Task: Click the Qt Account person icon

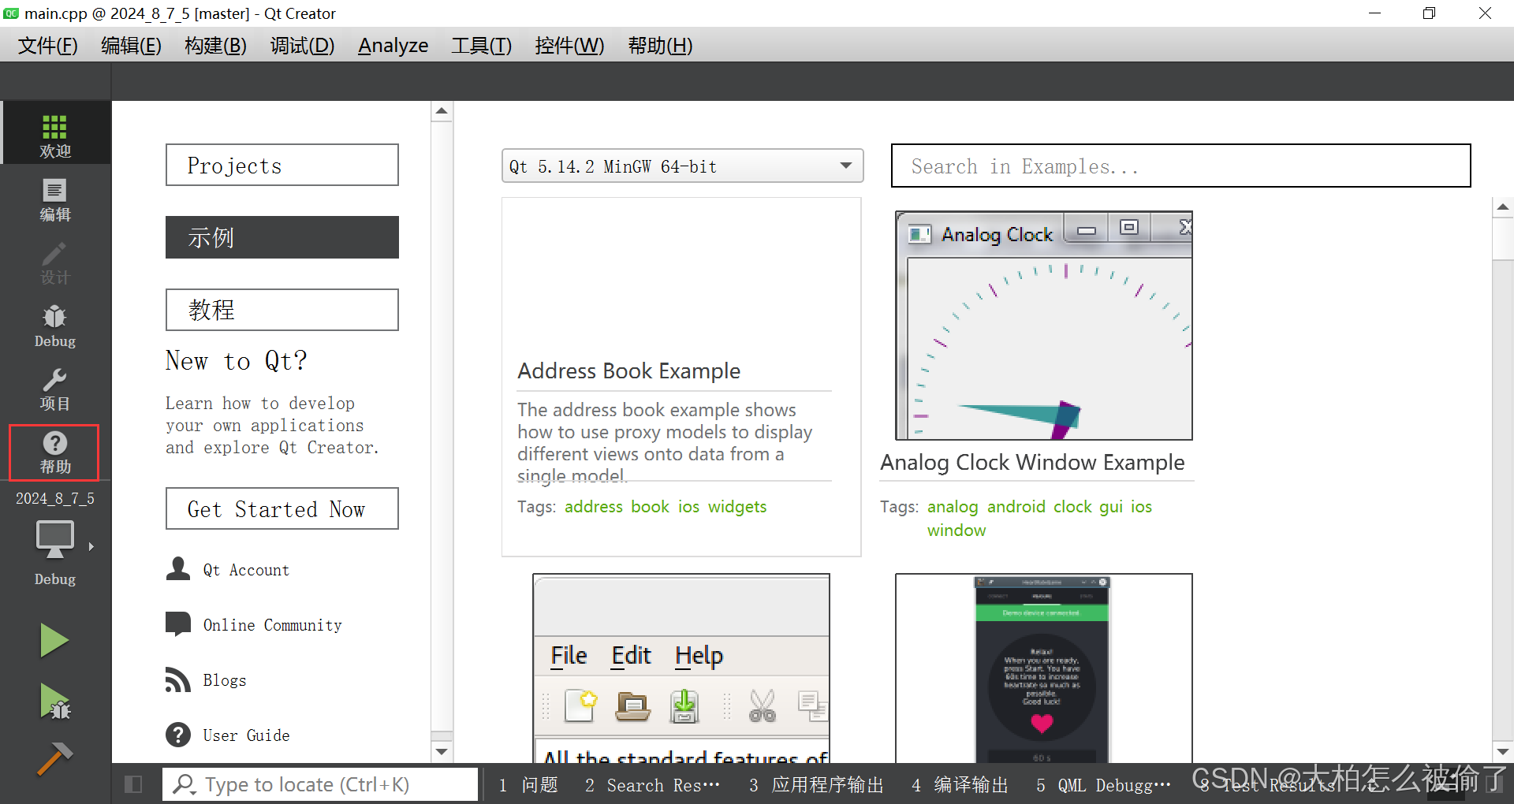Action: pyautogui.click(x=178, y=569)
